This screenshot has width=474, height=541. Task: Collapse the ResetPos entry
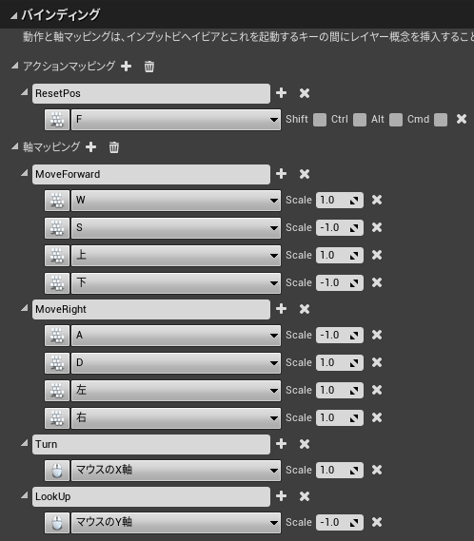24,92
